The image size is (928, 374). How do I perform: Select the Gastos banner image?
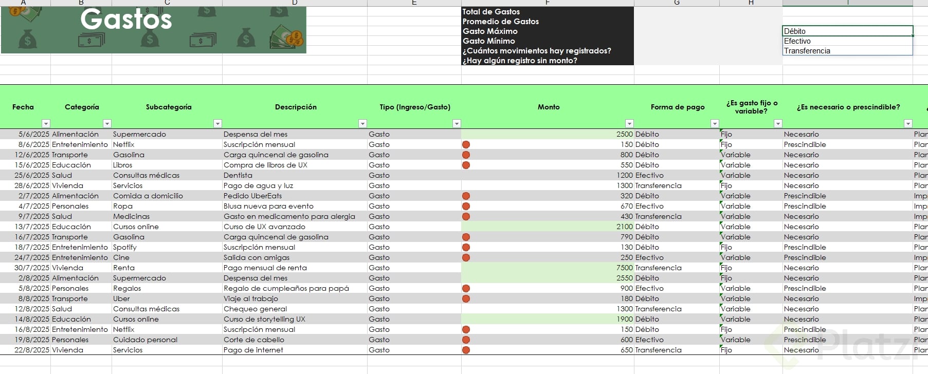[x=154, y=30]
